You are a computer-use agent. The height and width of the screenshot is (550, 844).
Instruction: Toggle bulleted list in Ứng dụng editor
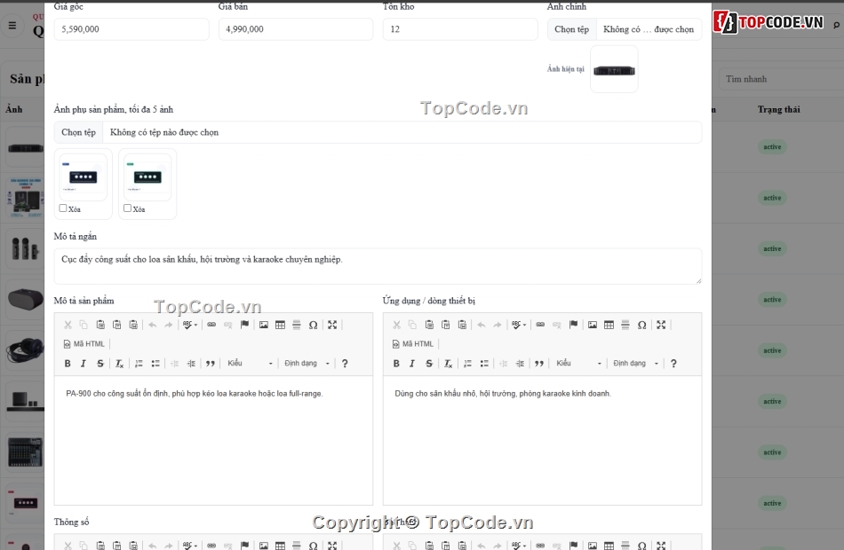pyautogui.click(x=484, y=364)
